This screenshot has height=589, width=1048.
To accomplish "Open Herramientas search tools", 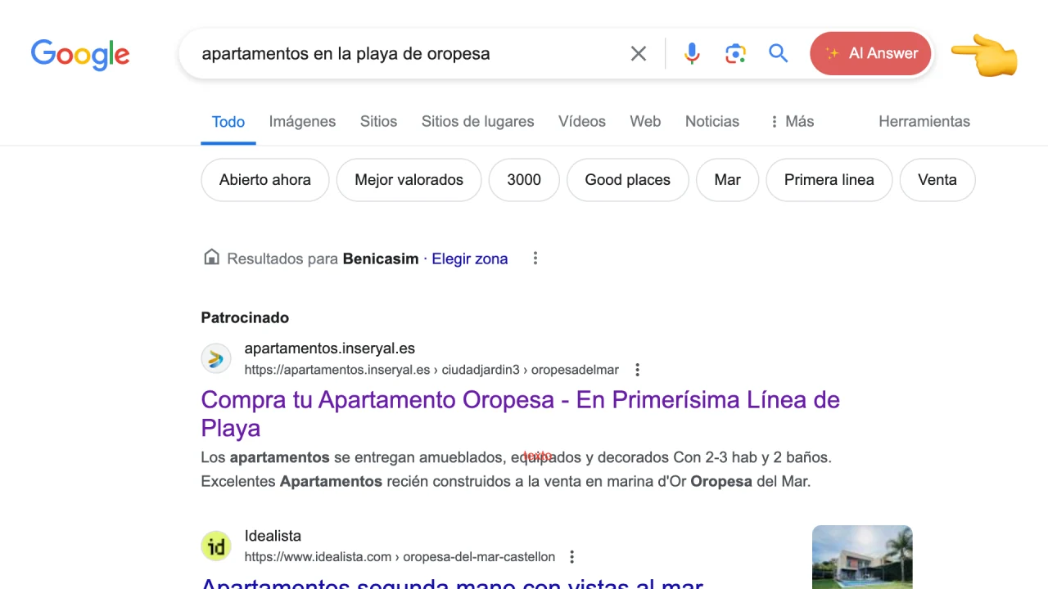I will tap(924, 121).
